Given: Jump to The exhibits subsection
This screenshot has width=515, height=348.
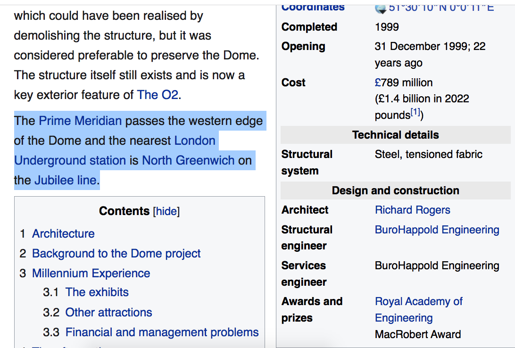Looking at the screenshot, I should tap(97, 292).
